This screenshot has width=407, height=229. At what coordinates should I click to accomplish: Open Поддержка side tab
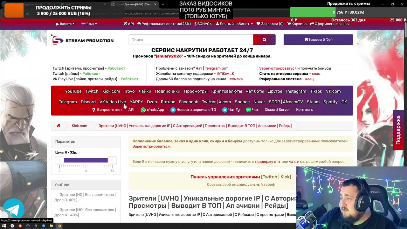pyautogui.click(x=398, y=130)
